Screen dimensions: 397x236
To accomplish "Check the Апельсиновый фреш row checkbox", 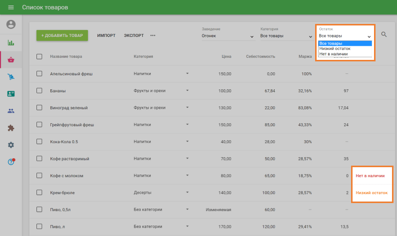I will [39, 74].
